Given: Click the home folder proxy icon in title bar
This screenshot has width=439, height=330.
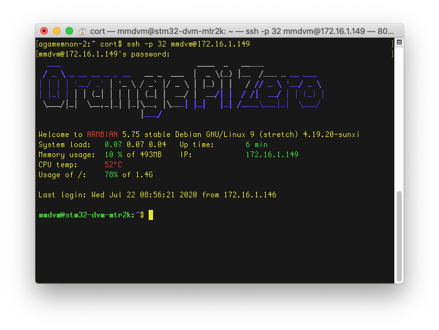Looking at the screenshot, I should (x=83, y=31).
